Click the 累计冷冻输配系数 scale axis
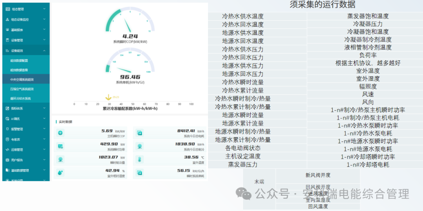 pos(133,103)
